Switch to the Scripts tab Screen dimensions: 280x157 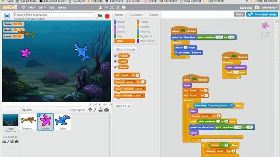coord(119,15)
